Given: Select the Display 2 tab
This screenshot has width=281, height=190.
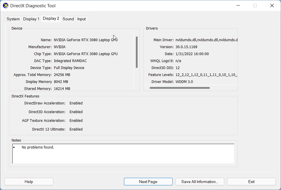Looking at the screenshot, I should click(51, 19).
